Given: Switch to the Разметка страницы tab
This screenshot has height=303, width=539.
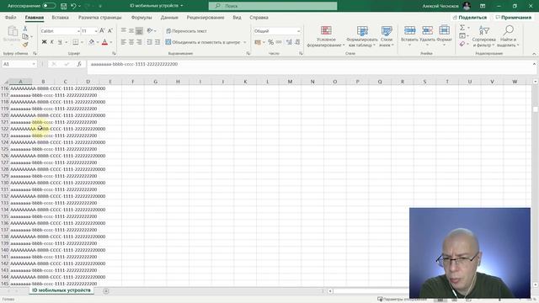Looking at the screenshot, I should point(99,17).
